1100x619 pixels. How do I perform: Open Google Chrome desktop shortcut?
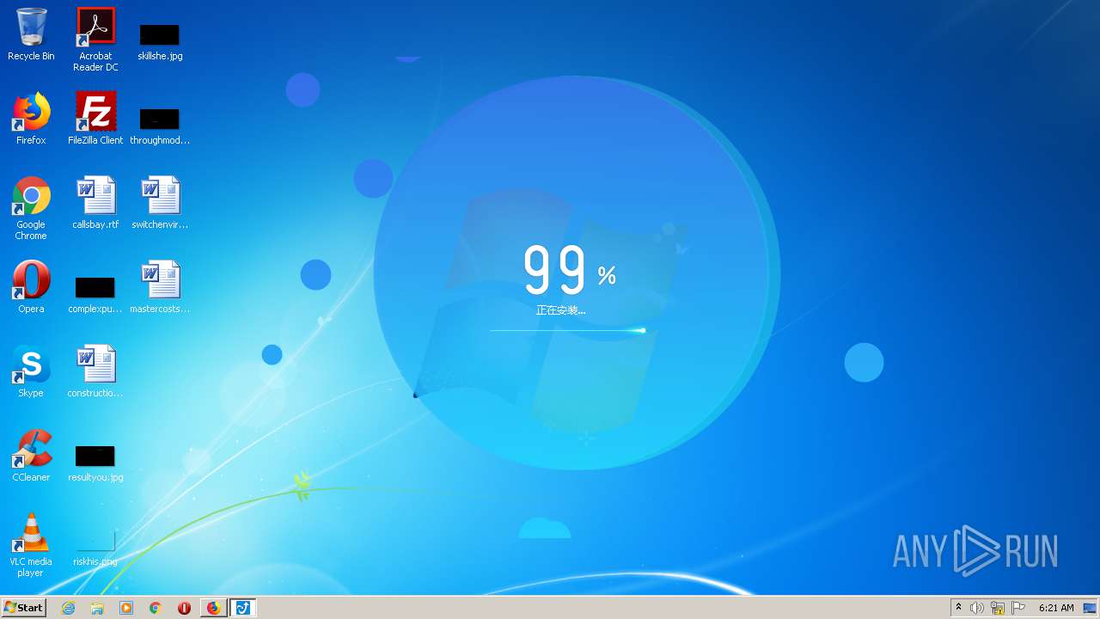[31, 208]
